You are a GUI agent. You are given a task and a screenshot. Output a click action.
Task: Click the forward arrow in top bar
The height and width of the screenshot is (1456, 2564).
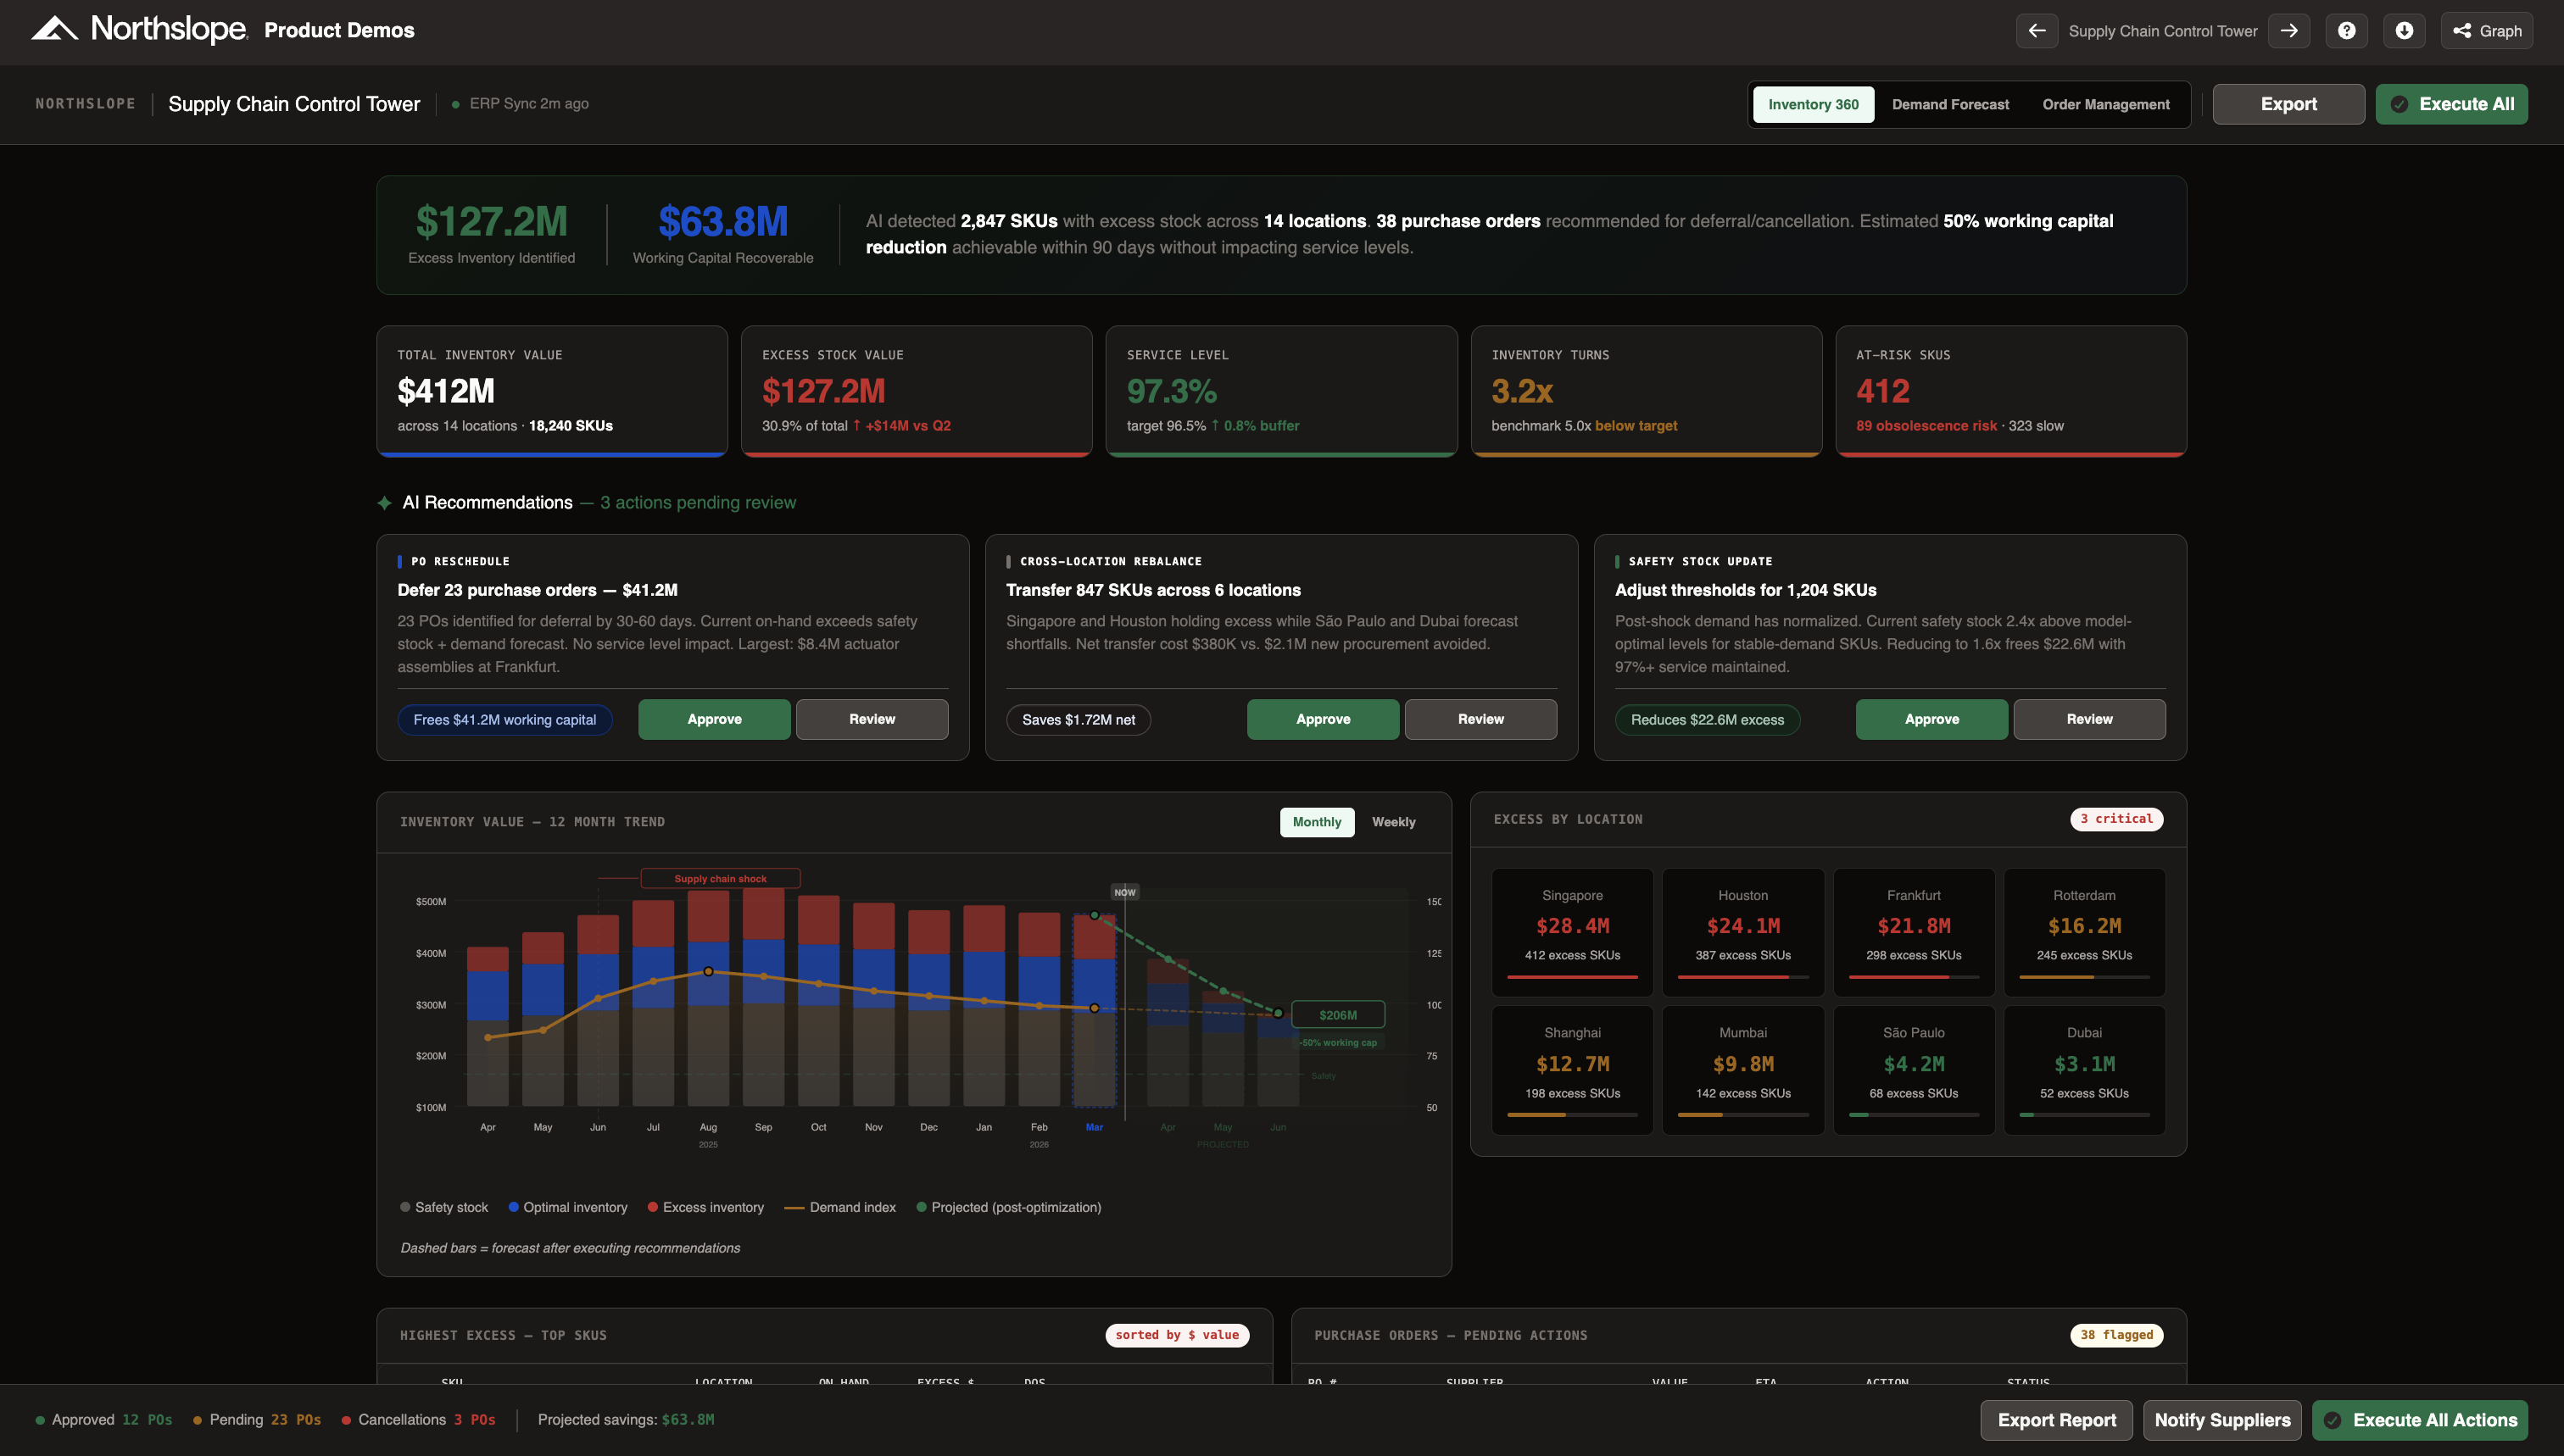pos(2289,31)
